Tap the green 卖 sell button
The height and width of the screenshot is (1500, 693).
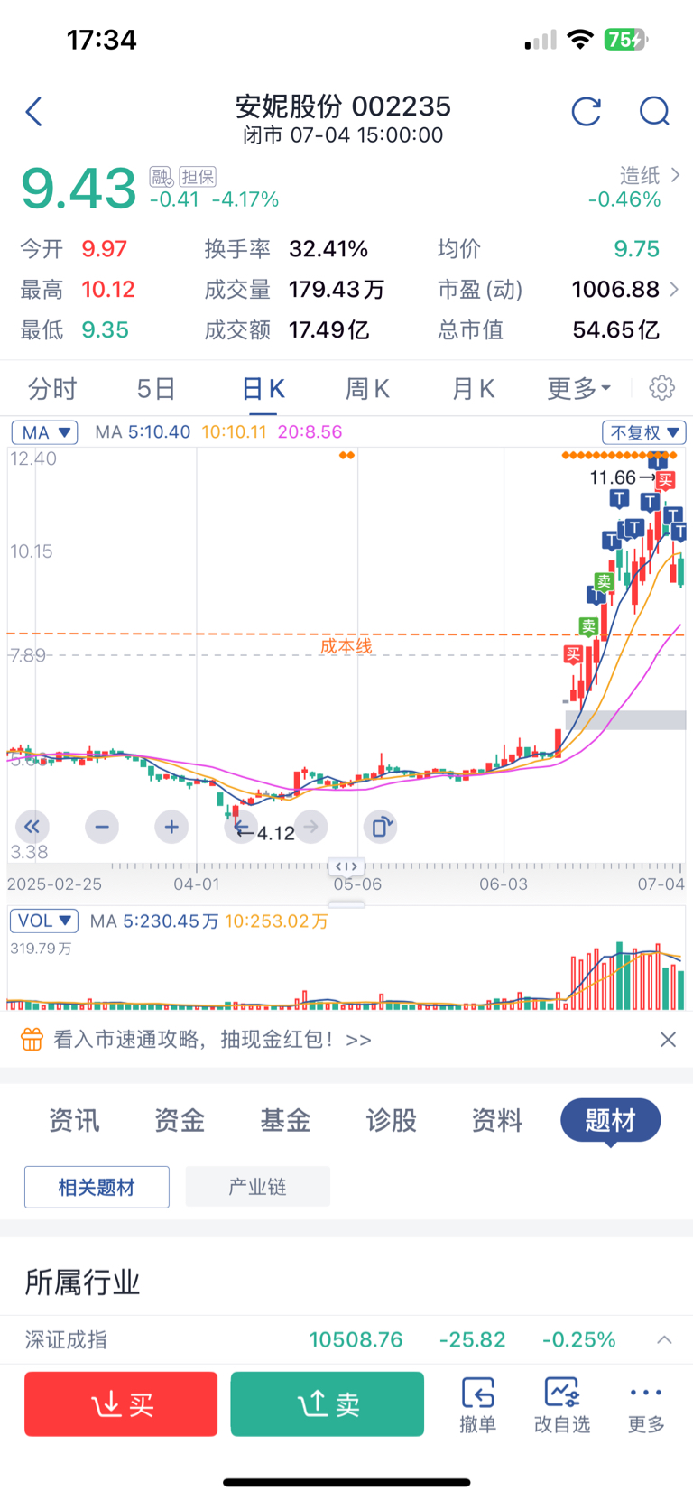click(x=328, y=1403)
